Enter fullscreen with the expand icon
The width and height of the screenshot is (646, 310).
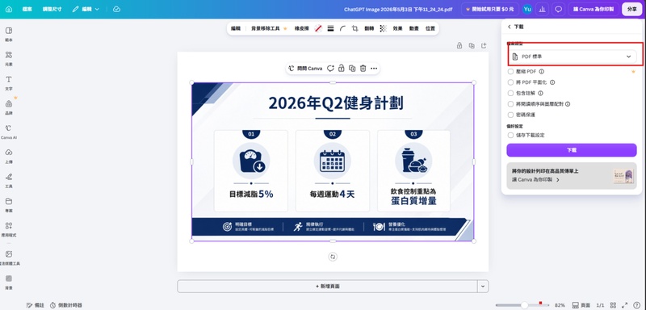[624, 305]
